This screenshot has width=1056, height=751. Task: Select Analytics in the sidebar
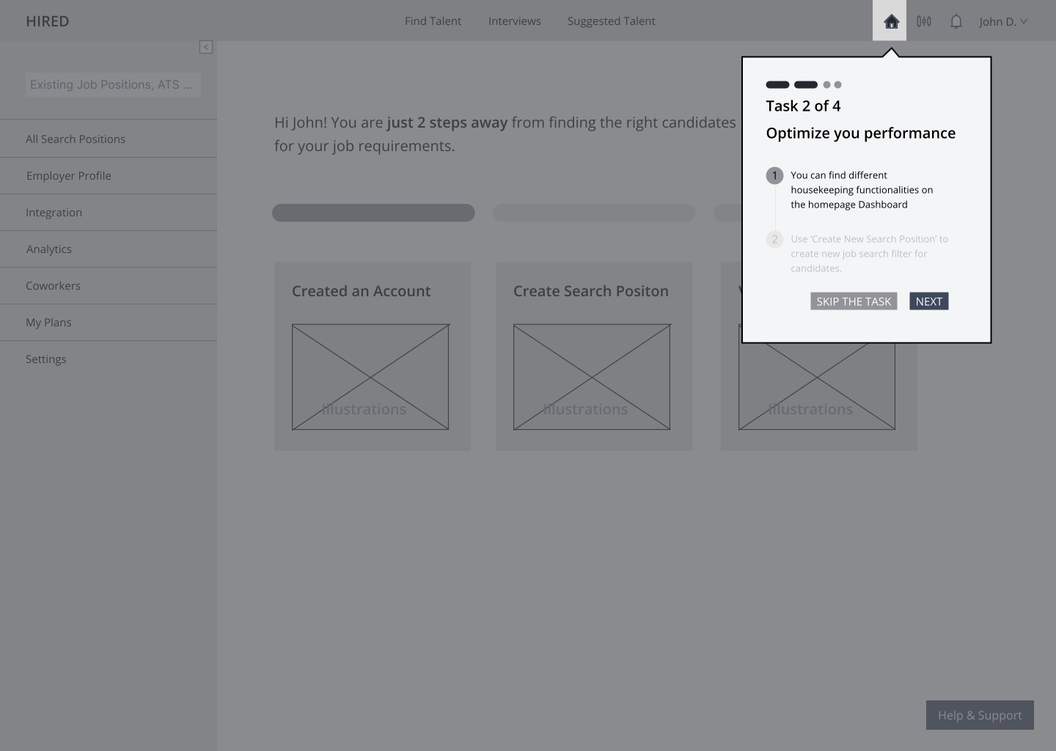click(48, 249)
